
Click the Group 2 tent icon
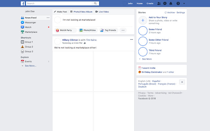tap(22, 47)
